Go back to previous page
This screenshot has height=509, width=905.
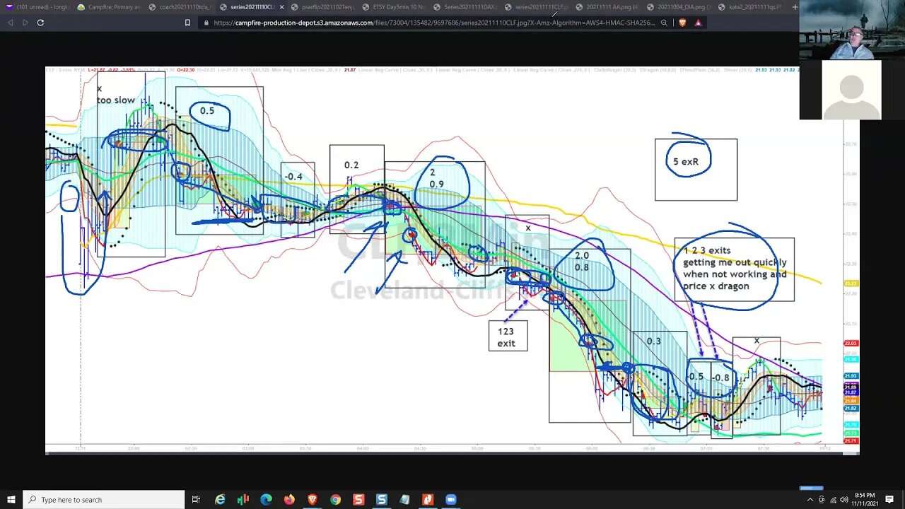click(10, 23)
